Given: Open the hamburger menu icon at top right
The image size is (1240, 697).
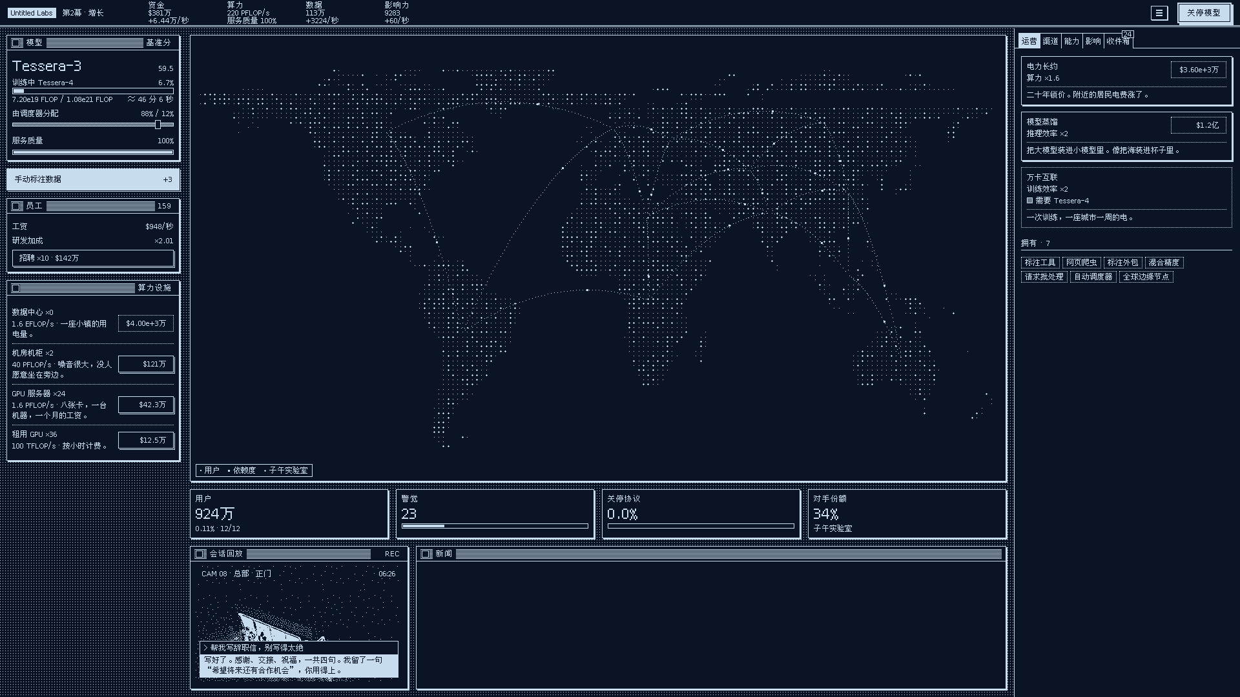Looking at the screenshot, I should pyautogui.click(x=1159, y=13).
